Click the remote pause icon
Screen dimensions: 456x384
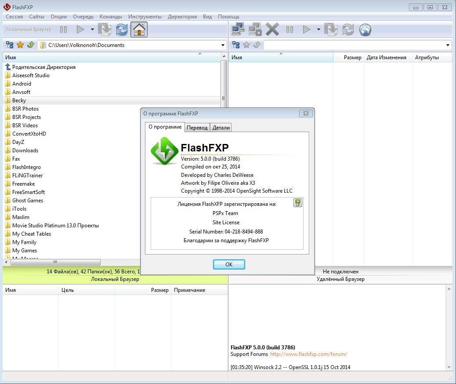point(290,29)
